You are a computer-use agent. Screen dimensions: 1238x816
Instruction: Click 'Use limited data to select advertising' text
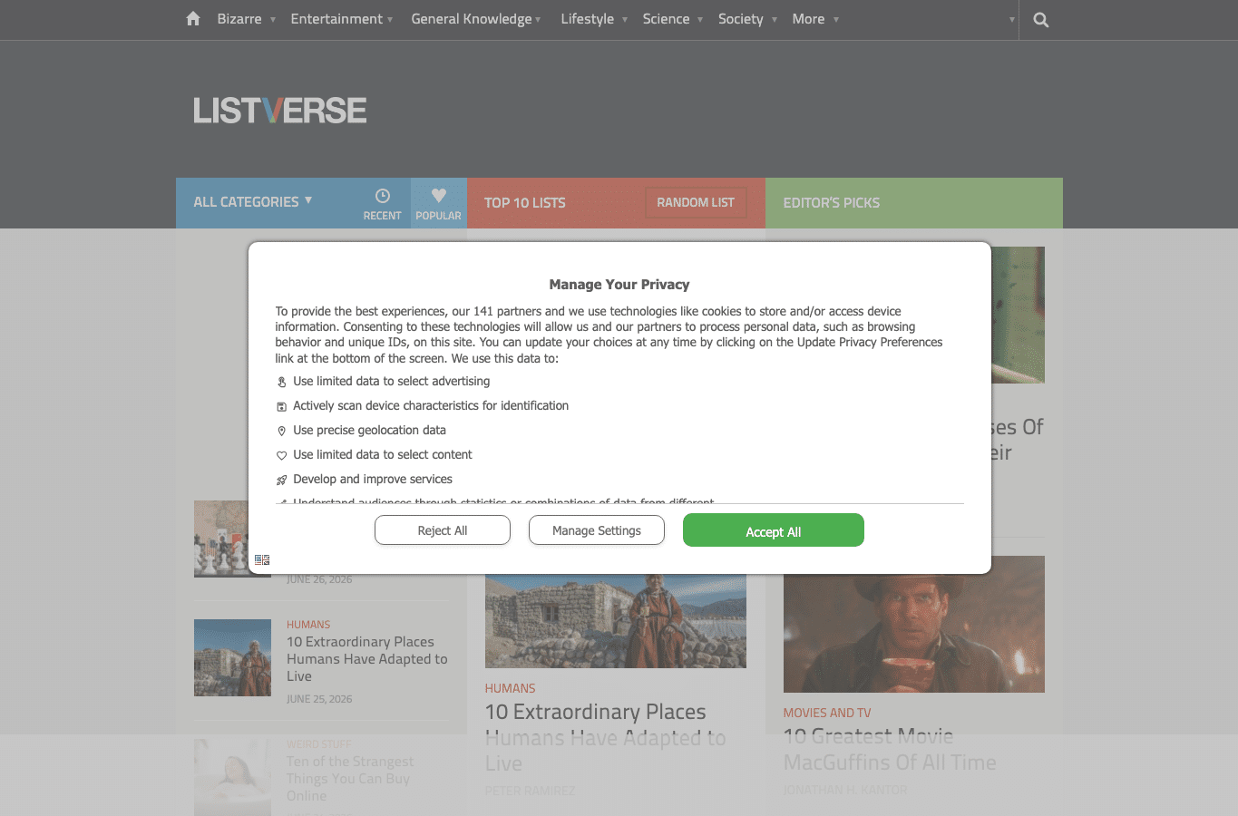click(x=392, y=382)
